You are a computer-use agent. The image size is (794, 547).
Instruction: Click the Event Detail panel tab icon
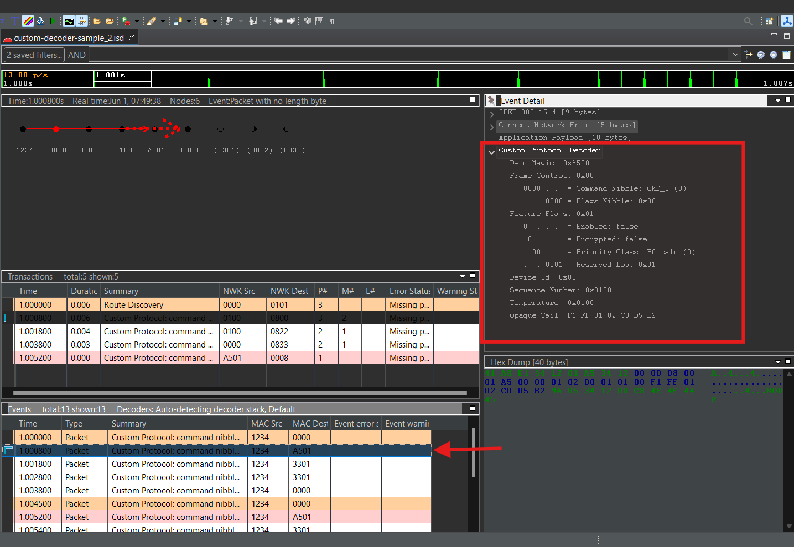(491, 101)
